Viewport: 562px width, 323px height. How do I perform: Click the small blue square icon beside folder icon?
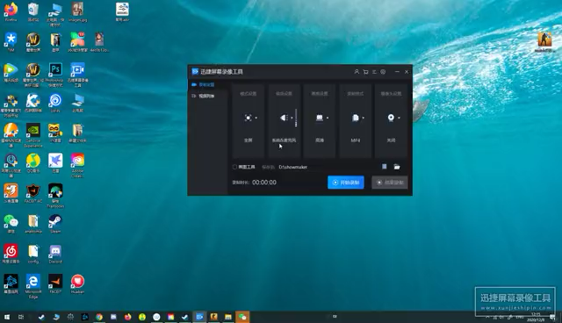tap(385, 167)
